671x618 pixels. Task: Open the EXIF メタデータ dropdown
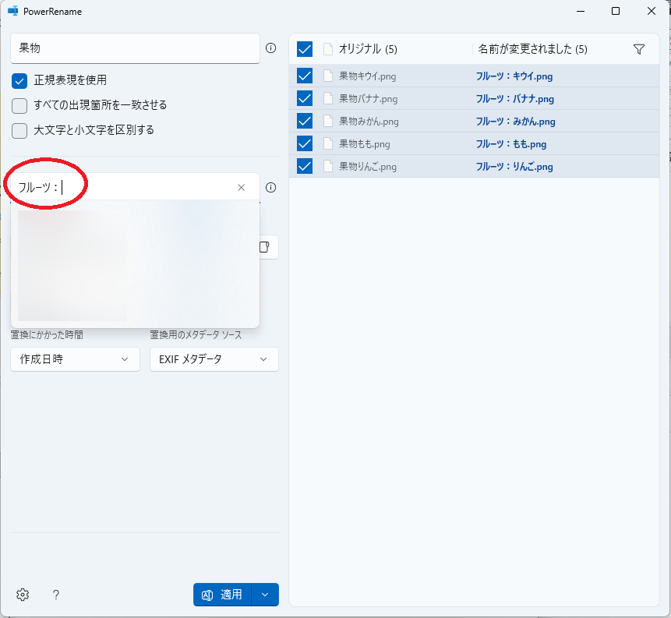point(214,359)
